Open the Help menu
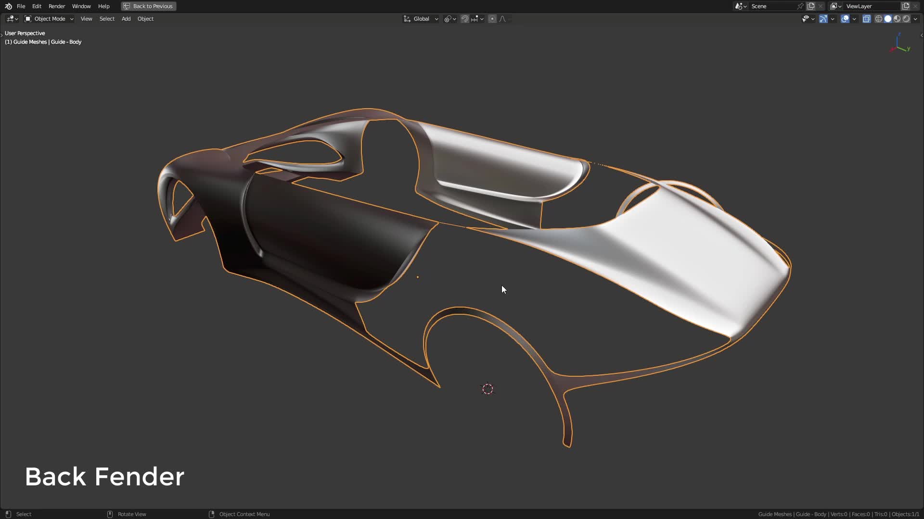Image resolution: width=924 pixels, height=519 pixels. tap(103, 6)
